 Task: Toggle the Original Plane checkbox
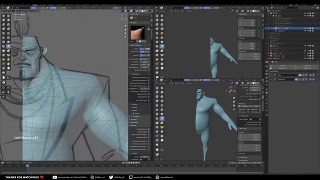click(148, 97)
